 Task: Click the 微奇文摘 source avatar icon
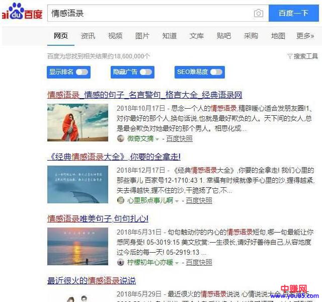point(121,139)
